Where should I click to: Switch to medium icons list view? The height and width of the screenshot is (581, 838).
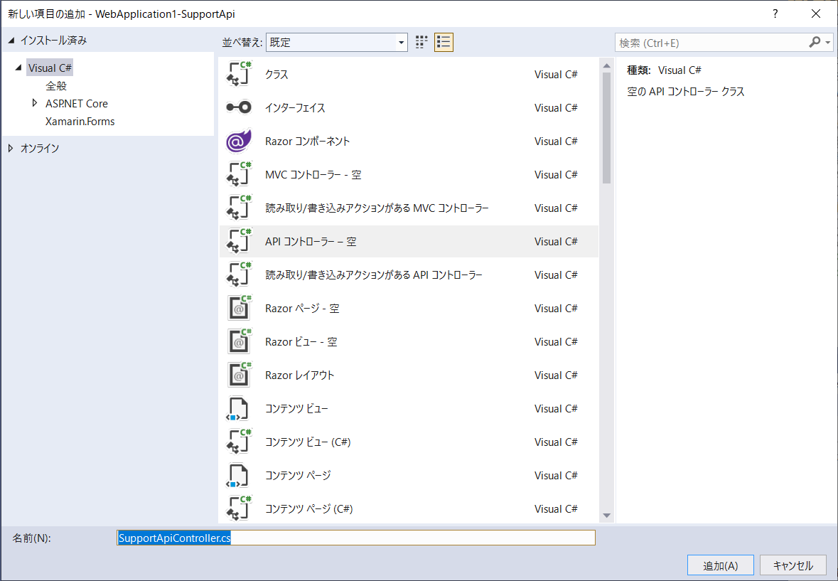click(444, 42)
